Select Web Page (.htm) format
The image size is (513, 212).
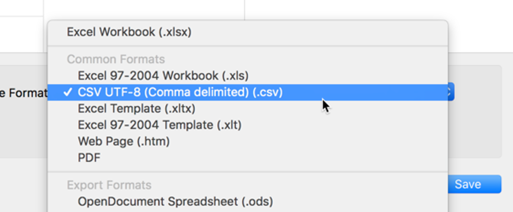(x=248, y=141)
